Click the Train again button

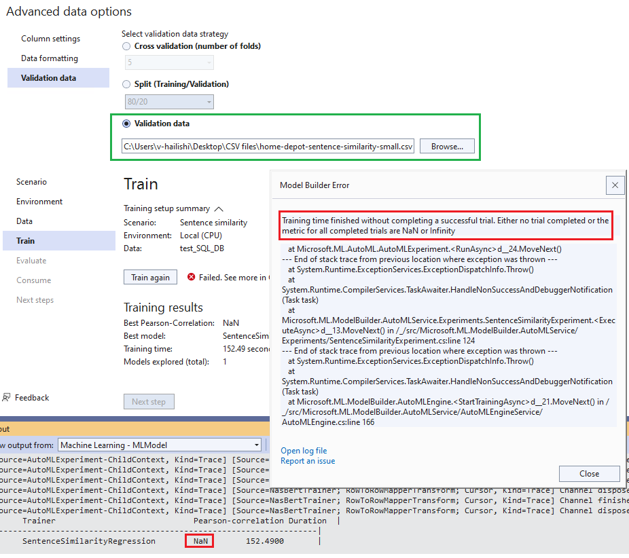[150, 277]
